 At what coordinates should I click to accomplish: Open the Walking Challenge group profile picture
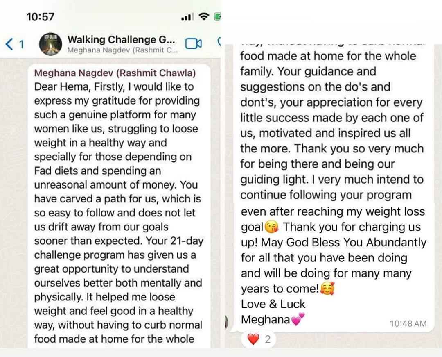pyautogui.click(x=50, y=44)
